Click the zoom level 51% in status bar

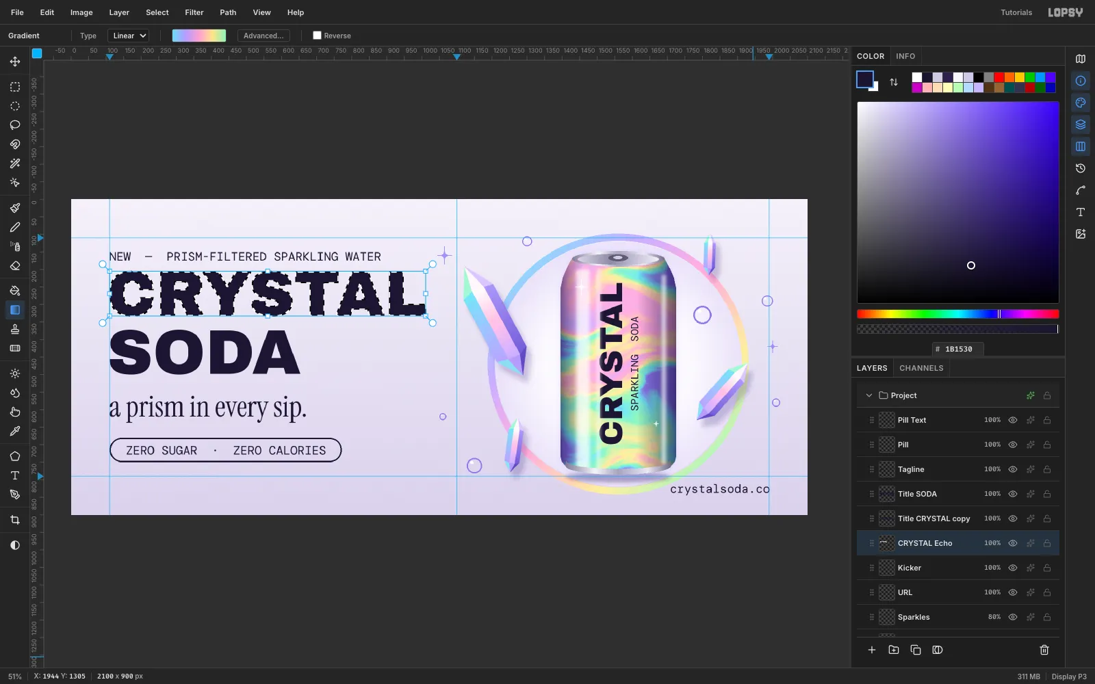[15, 676]
